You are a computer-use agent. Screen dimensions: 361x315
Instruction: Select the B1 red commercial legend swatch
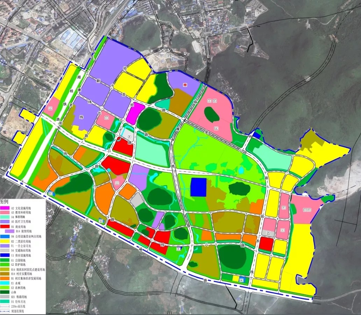pyautogui.click(x=5, y=226)
